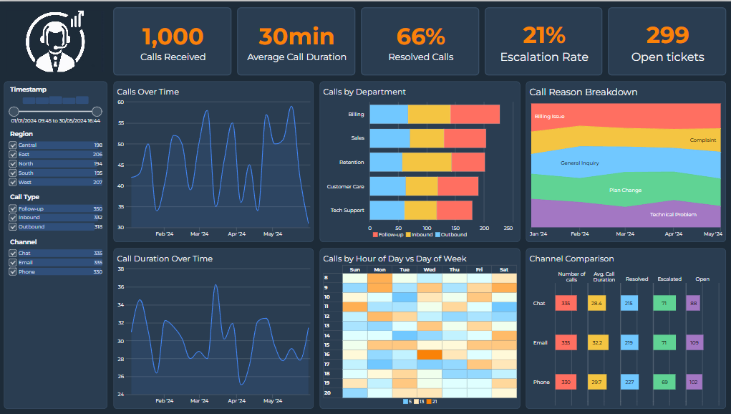Screen dimensions: 731x414
Task: Click Phone resolved 227 box
Action: [x=629, y=382]
